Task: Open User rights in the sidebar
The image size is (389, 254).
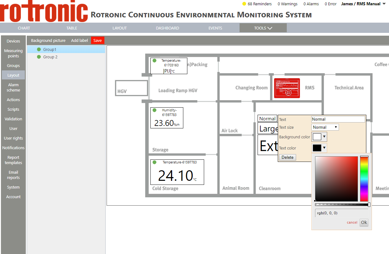Action: click(x=13, y=138)
